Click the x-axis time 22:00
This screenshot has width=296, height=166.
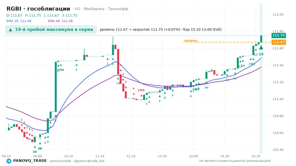point(193,156)
